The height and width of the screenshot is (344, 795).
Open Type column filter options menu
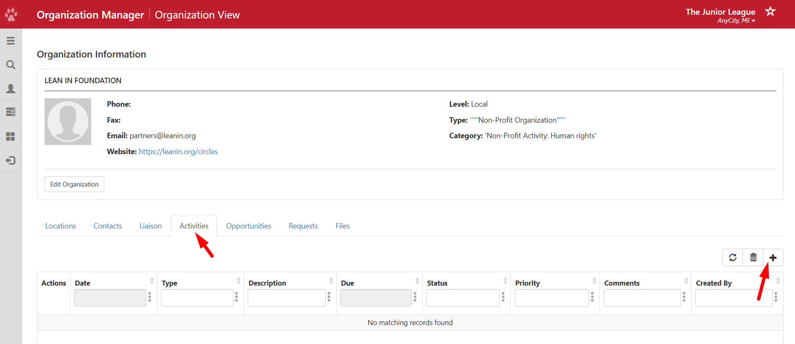[237, 297]
